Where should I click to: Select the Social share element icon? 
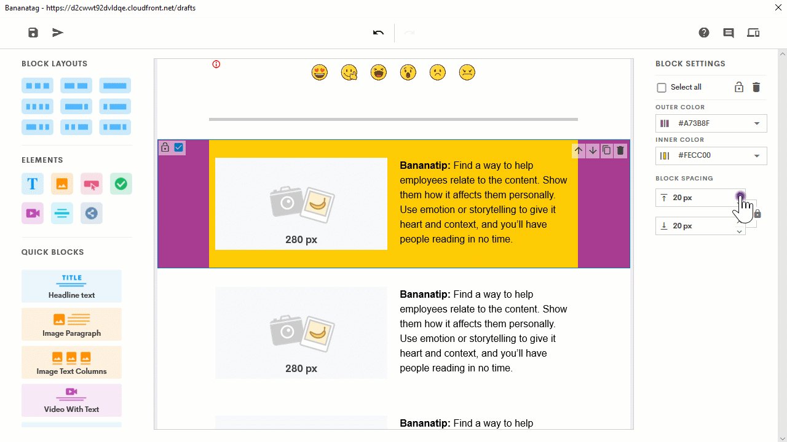click(92, 213)
